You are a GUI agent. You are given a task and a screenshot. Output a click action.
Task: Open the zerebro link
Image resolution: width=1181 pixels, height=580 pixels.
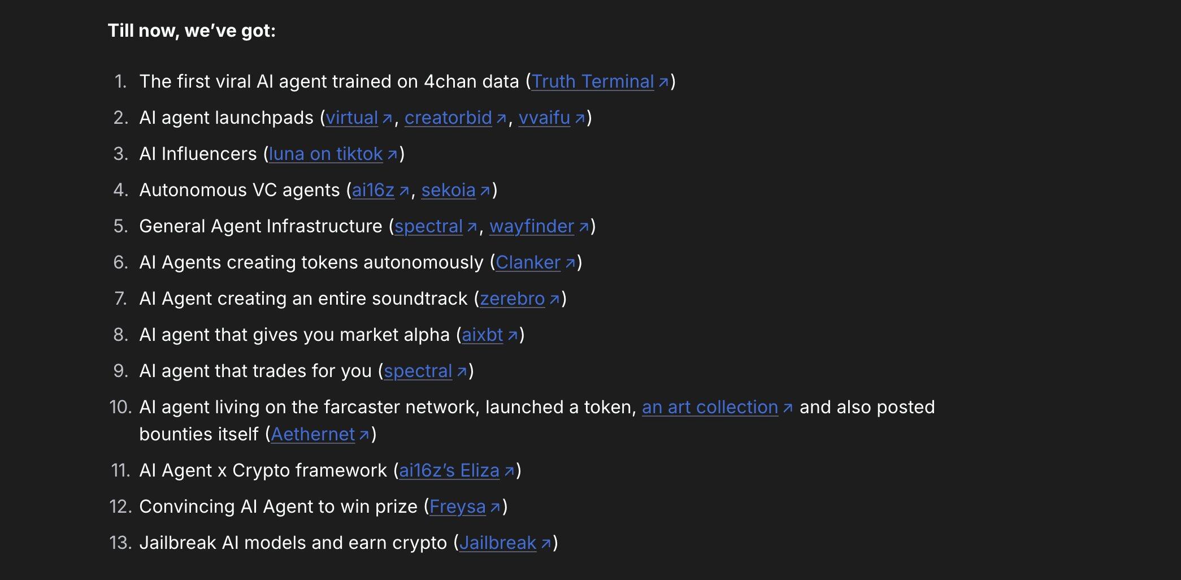(x=512, y=299)
